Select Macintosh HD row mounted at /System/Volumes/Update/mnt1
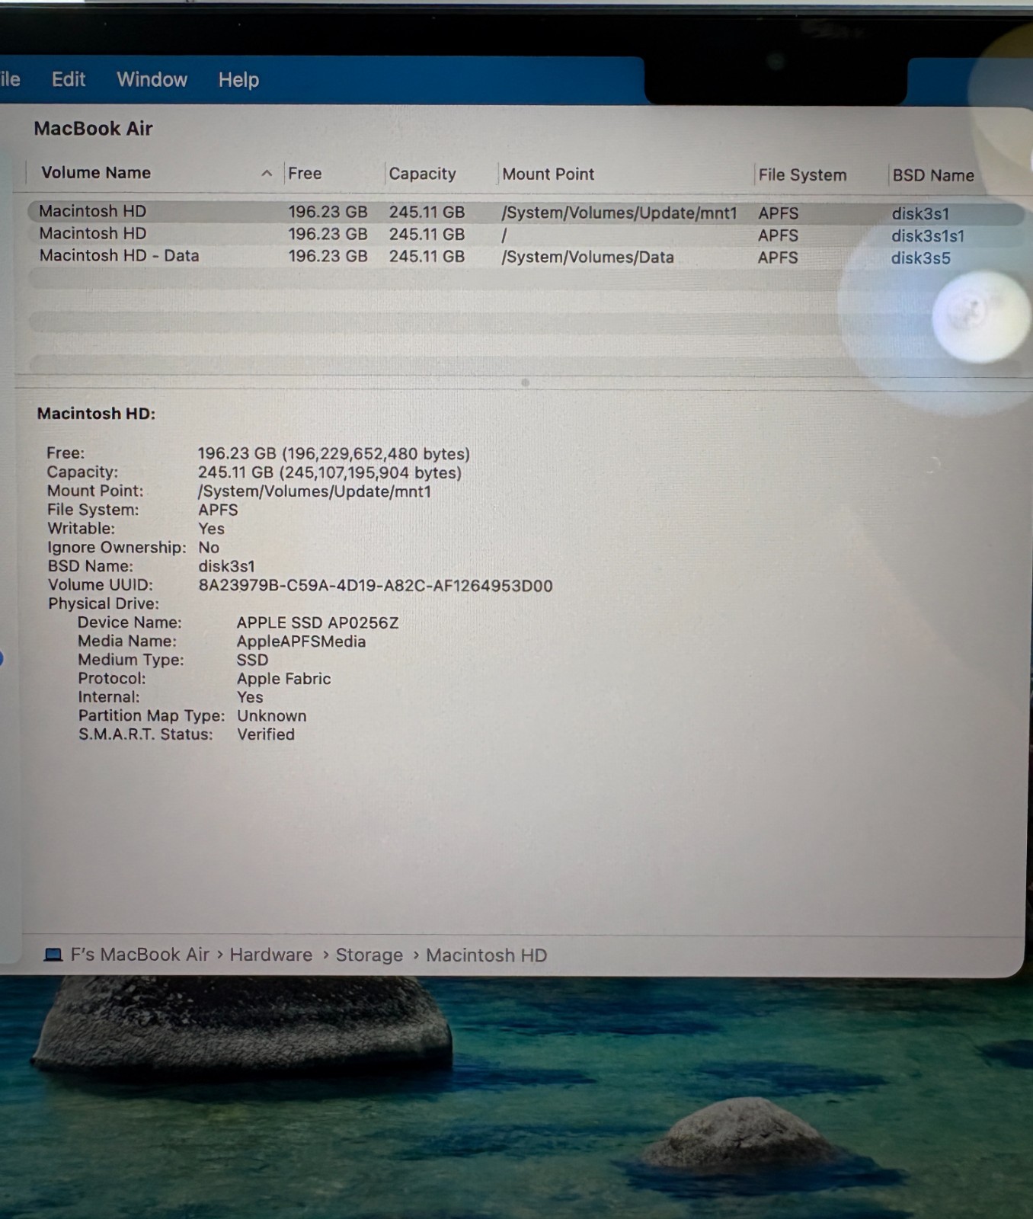The width and height of the screenshot is (1033, 1219). [x=526, y=212]
